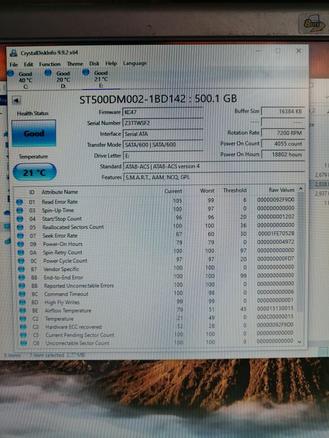The height and width of the screenshot is (438, 329).
Task: Click the previous disk arrow button
Action: pos(16,100)
